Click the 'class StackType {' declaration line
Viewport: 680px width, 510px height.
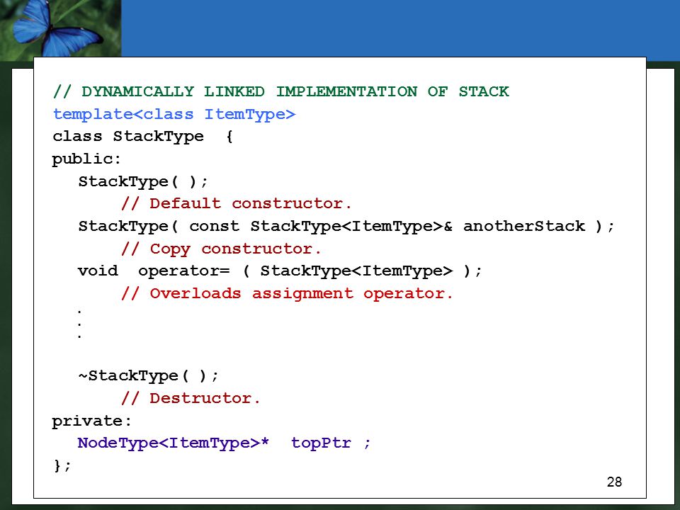point(142,137)
